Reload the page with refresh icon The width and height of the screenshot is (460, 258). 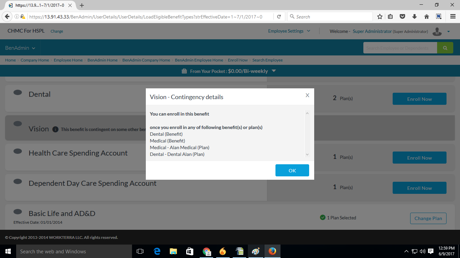click(279, 16)
